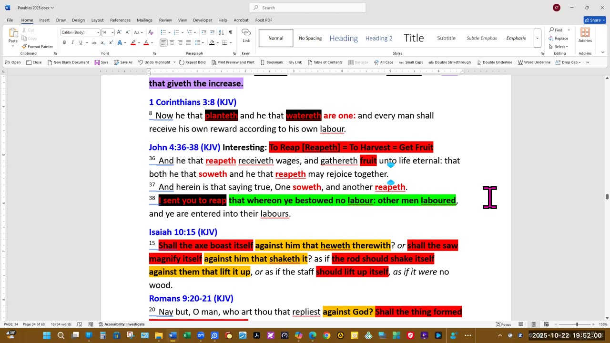This screenshot has height=343, width=610.
Task: Toggle Bold formatting
Action: (64, 42)
